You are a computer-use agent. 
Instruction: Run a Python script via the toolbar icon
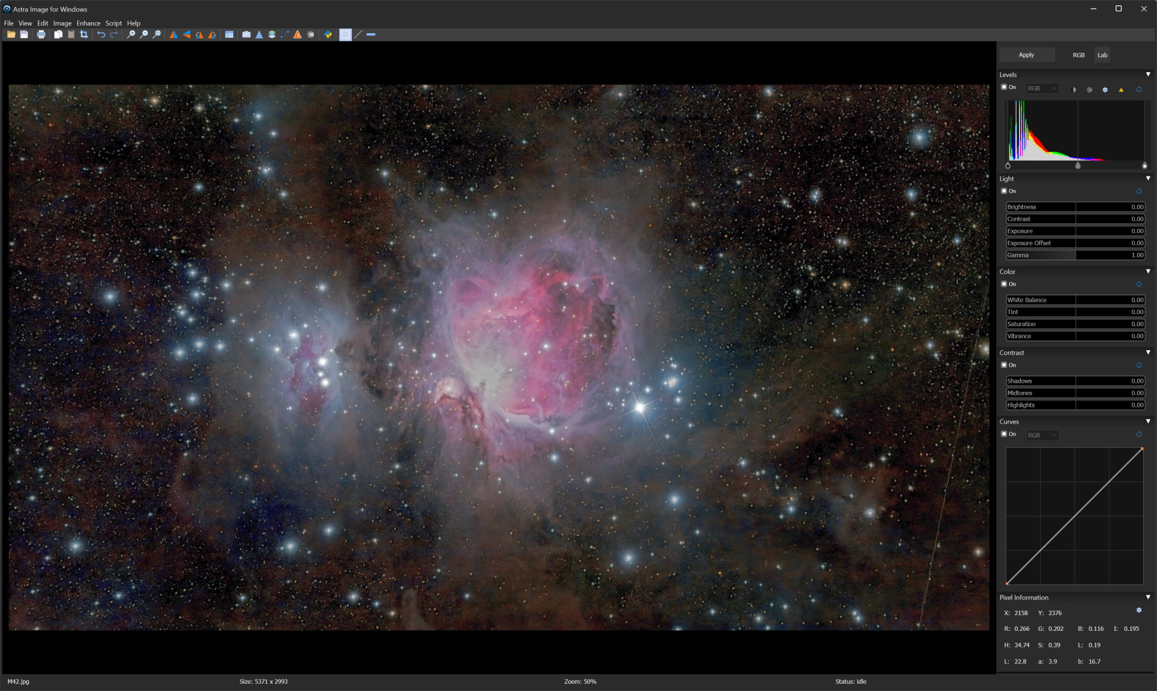pyautogui.click(x=328, y=34)
